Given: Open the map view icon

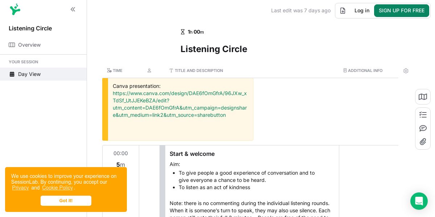Looking at the screenshot, I should pyautogui.click(x=423, y=97).
